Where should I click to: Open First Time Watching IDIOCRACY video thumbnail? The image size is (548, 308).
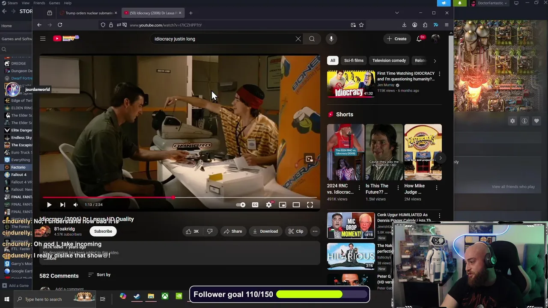pos(351,84)
